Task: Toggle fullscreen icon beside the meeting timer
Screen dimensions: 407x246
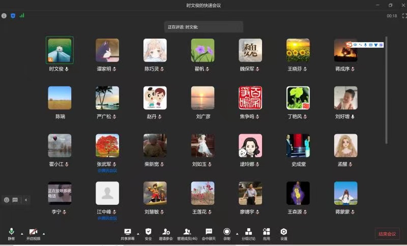Action: pyautogui.click(x=404, y=16)
